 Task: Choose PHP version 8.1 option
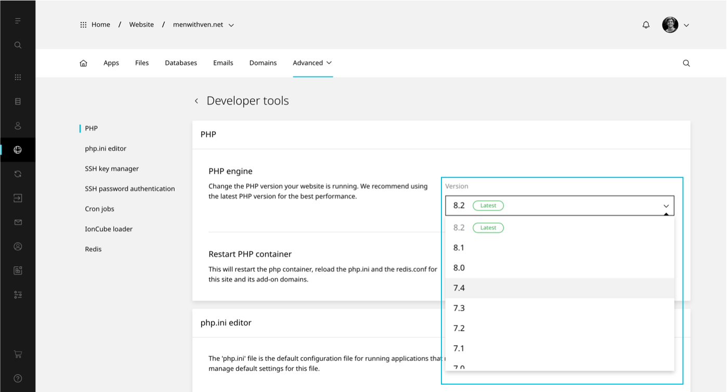pos(560,248)
